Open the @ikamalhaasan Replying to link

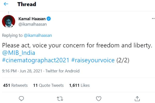click(38, 35)
